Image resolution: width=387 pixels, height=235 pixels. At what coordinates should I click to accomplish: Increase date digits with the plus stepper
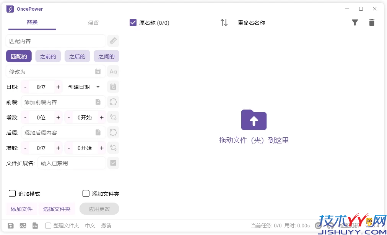(x=58, y=87)
